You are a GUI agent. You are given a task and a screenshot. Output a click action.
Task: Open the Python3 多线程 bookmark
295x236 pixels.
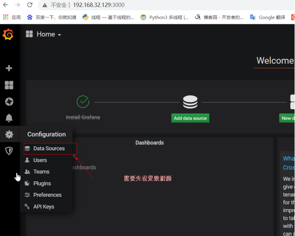pyautogui.click(x=165, y=17)
